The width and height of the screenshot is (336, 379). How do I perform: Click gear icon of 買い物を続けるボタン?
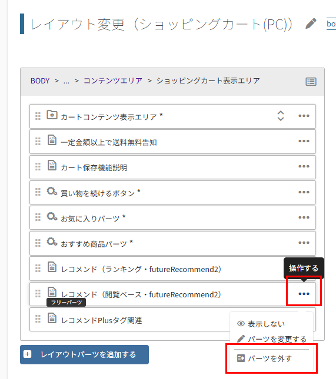tap(52, 191)
